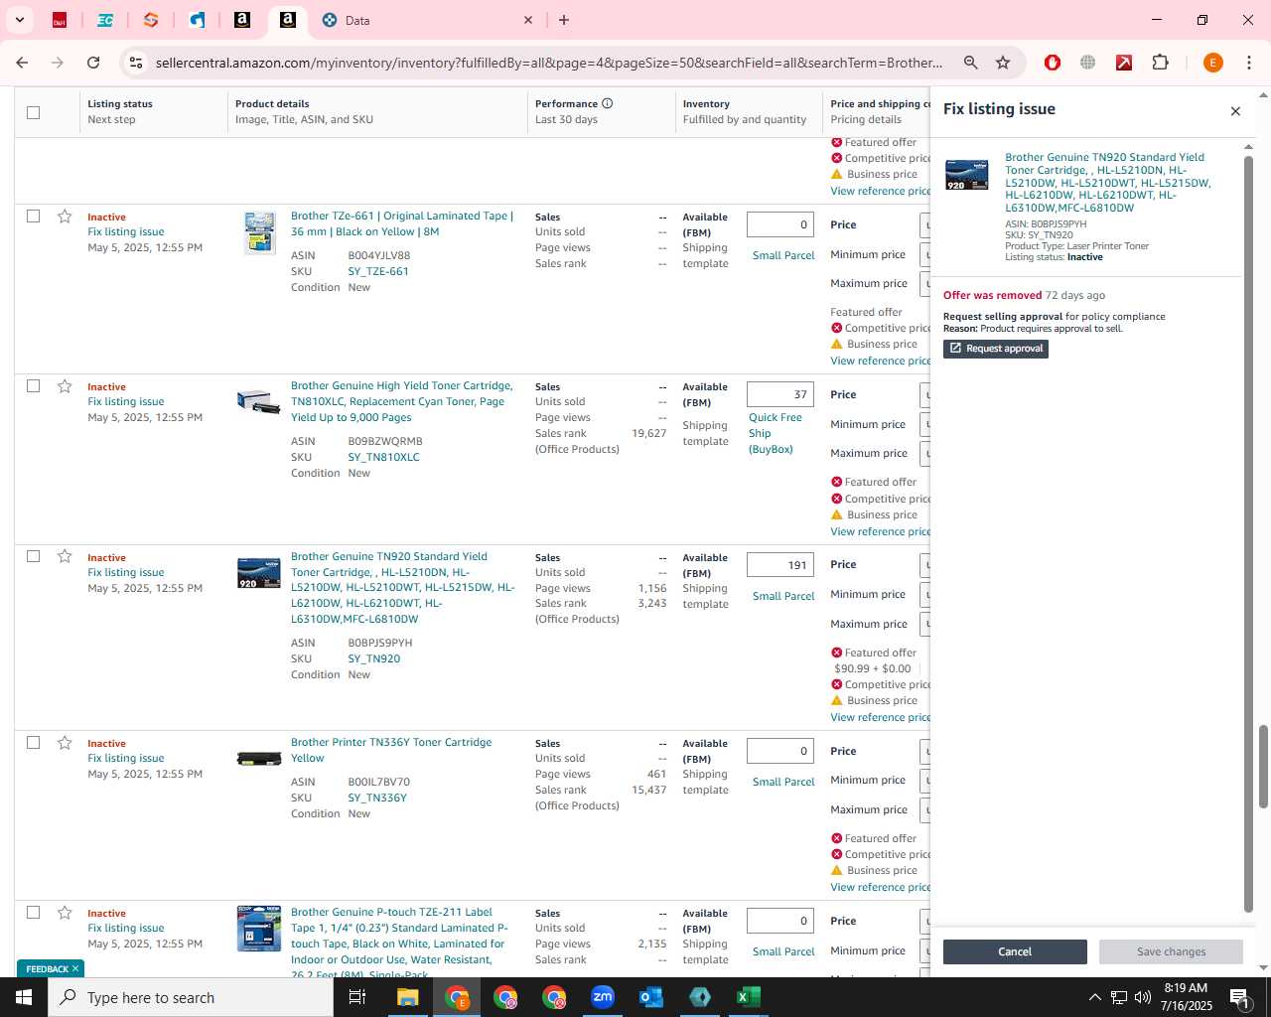Switch to the first Amazon tab

click(241, 20)
